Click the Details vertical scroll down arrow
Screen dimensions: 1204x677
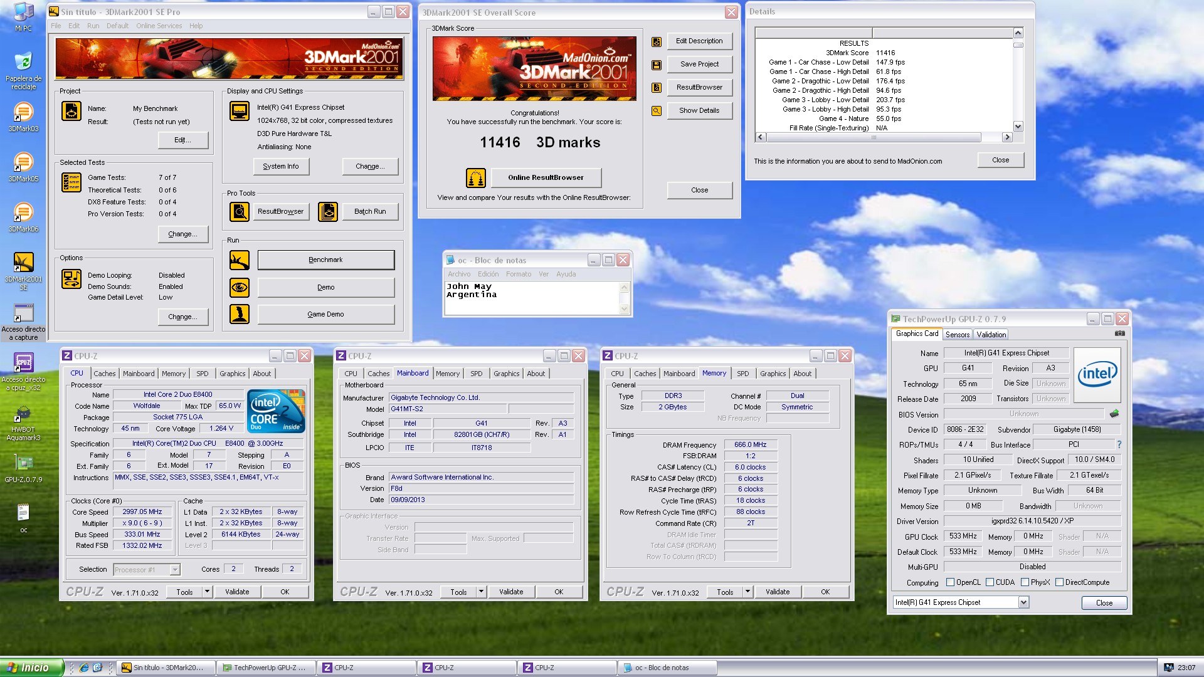[x=1018, y=126]
